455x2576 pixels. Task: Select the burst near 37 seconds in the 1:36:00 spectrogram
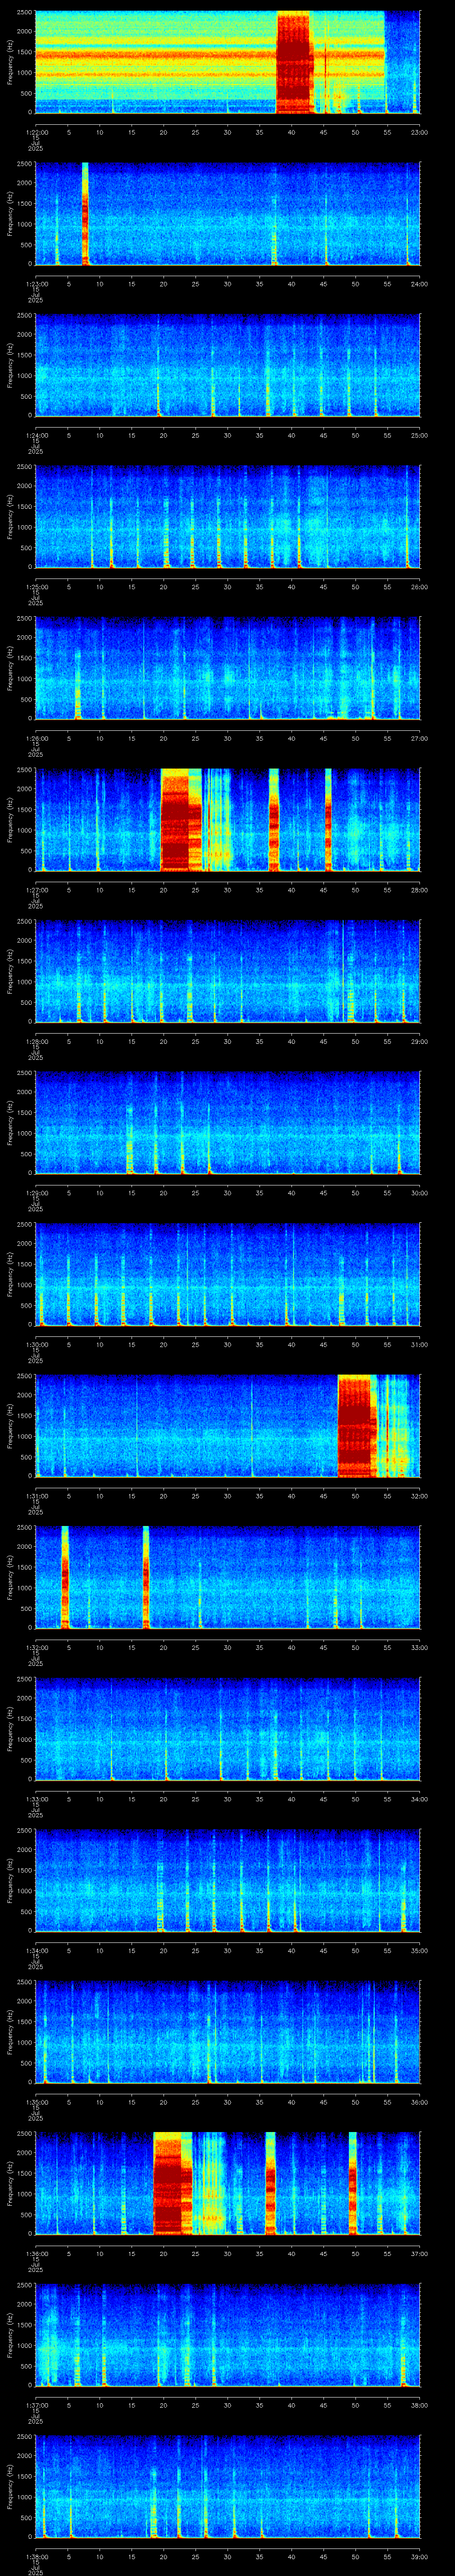[270, 2183]
